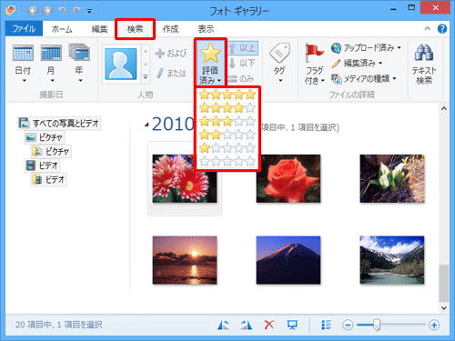Click the Undo arrow in title bar
This screenshot has width=455, height=341.
pyautogui.click(x=62, y=11)
